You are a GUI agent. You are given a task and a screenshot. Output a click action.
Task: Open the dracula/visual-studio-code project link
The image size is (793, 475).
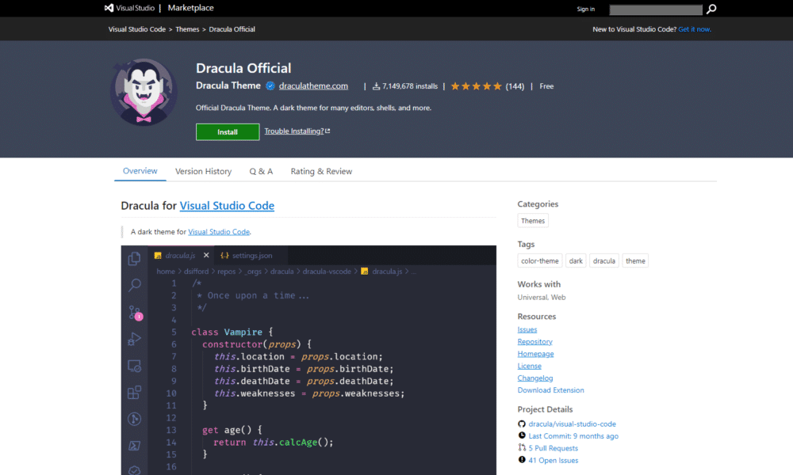(572, 424)
